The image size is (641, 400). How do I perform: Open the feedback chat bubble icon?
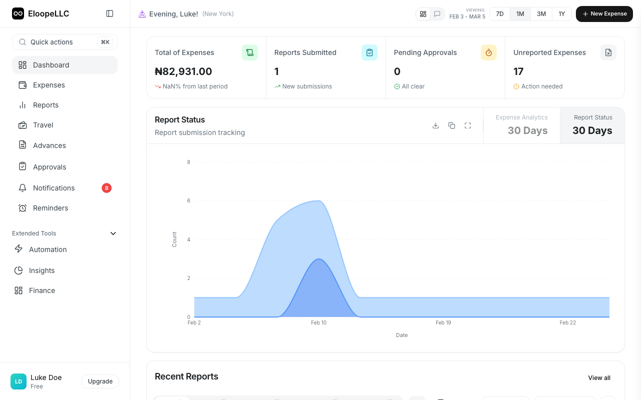click(x=437, y=14)
